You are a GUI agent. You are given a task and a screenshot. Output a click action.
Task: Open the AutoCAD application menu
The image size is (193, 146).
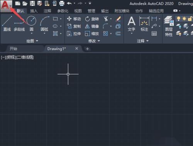6,6
